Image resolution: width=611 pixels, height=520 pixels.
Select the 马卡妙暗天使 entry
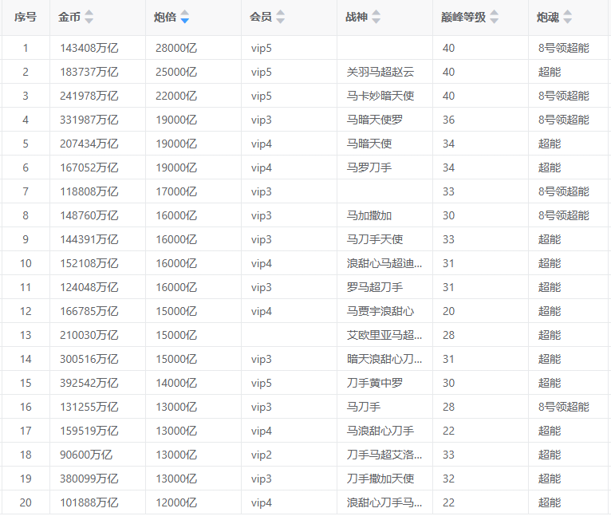pyautogui.click(x=380, y=96)
